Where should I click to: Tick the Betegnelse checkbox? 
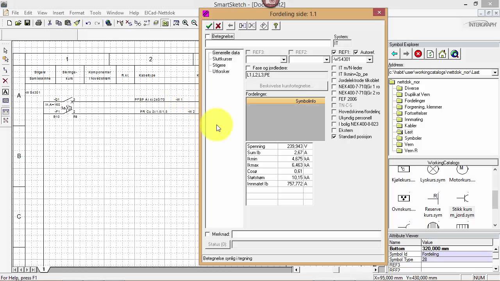pos(208,36)
